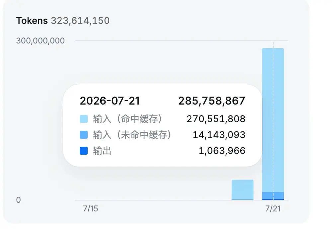The width and height of the screenshot is (332, 229).
Task: Click the 7/15 date label
Action: click(90, 209)
